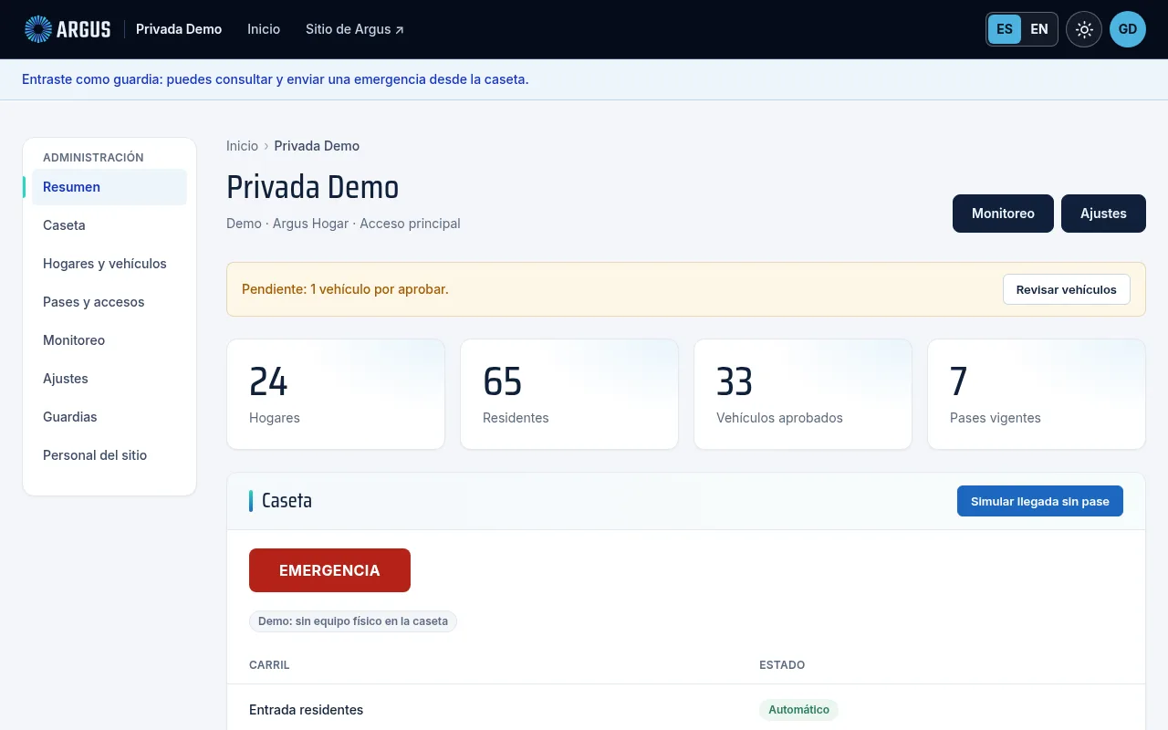Image resolution: width=1168 pixels, height=730 pixels.
Task: Click the Entrada residentes lane row
Action: (x=686, y=709)
